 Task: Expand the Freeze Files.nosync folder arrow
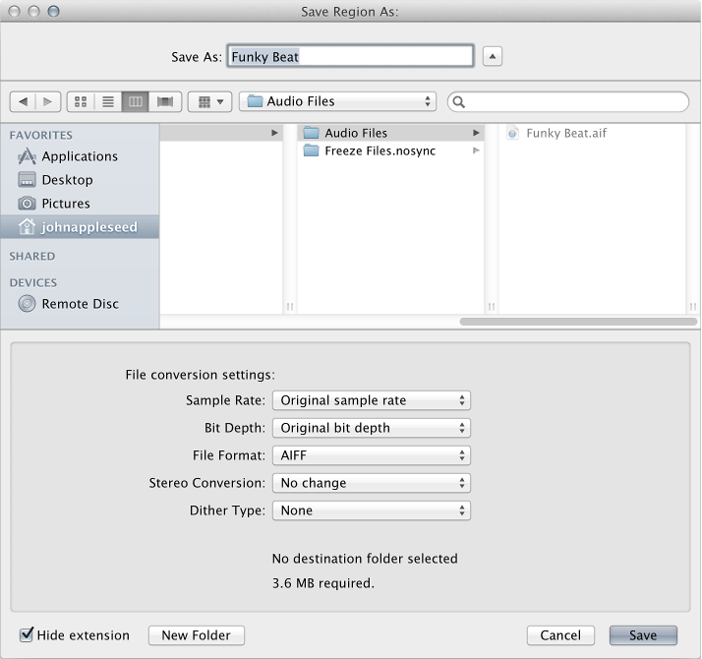476,150
